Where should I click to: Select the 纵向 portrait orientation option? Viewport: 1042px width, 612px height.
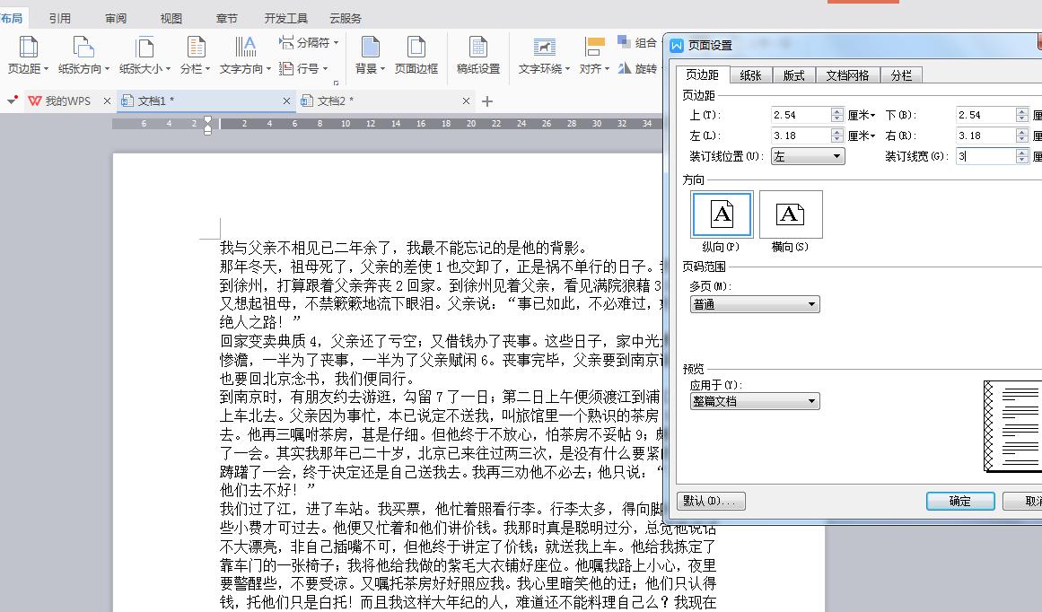[722, 214]
